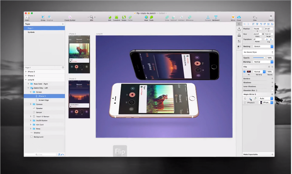Click the Subtract boolean icon
This screenshot has height=174, width=292.
[x=174, y=17]
